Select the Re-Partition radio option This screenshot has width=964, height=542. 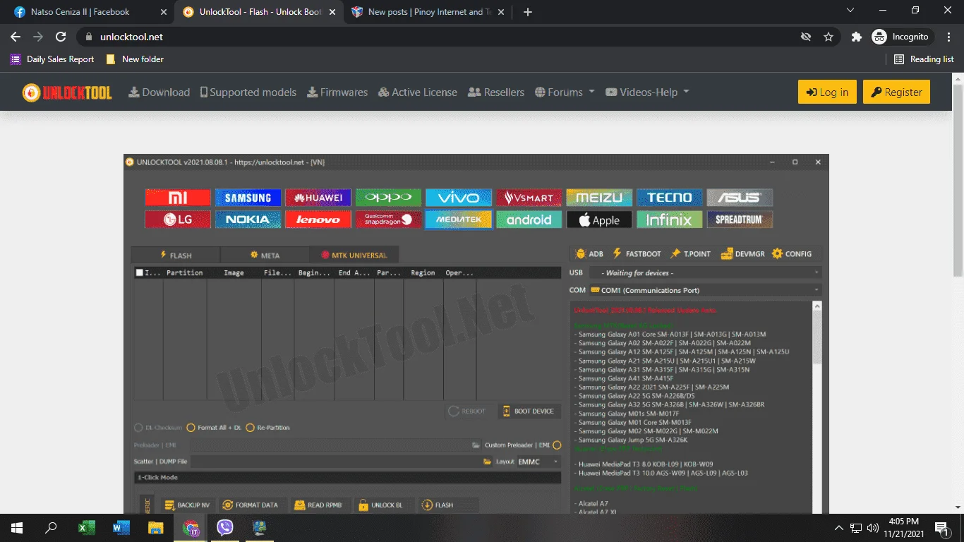coord(268,428)
